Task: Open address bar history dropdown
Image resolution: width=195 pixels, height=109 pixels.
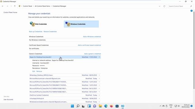Action: (x=160, y=6)
